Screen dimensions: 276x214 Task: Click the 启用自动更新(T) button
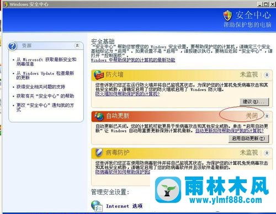248,138
